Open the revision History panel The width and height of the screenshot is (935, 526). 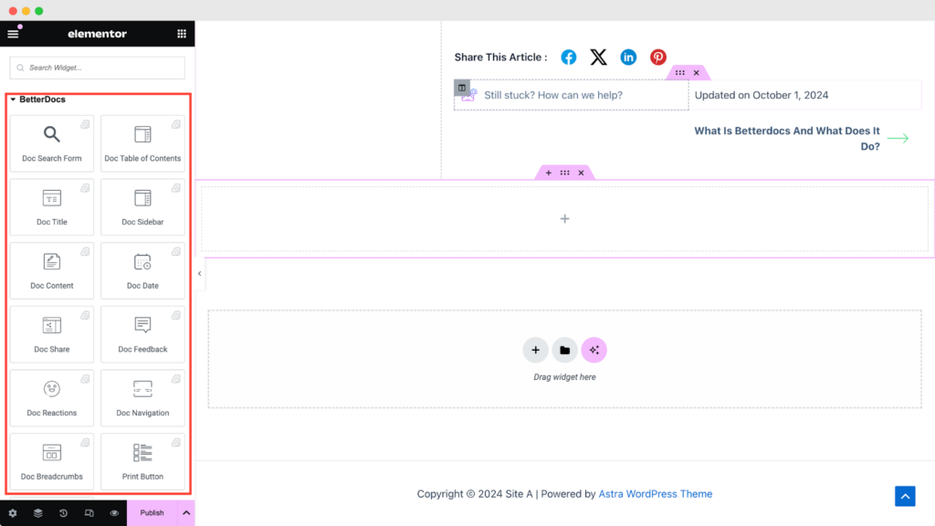[63, 513]
